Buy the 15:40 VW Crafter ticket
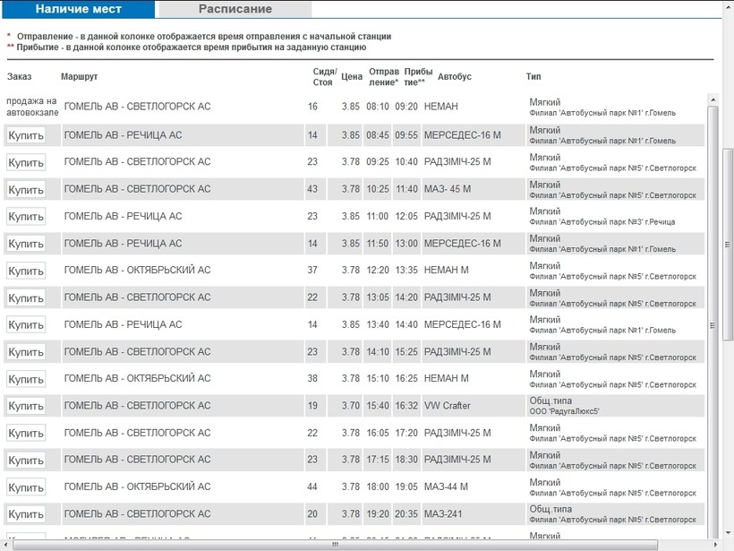Viewport: 734px width, 551px height. 26,406
